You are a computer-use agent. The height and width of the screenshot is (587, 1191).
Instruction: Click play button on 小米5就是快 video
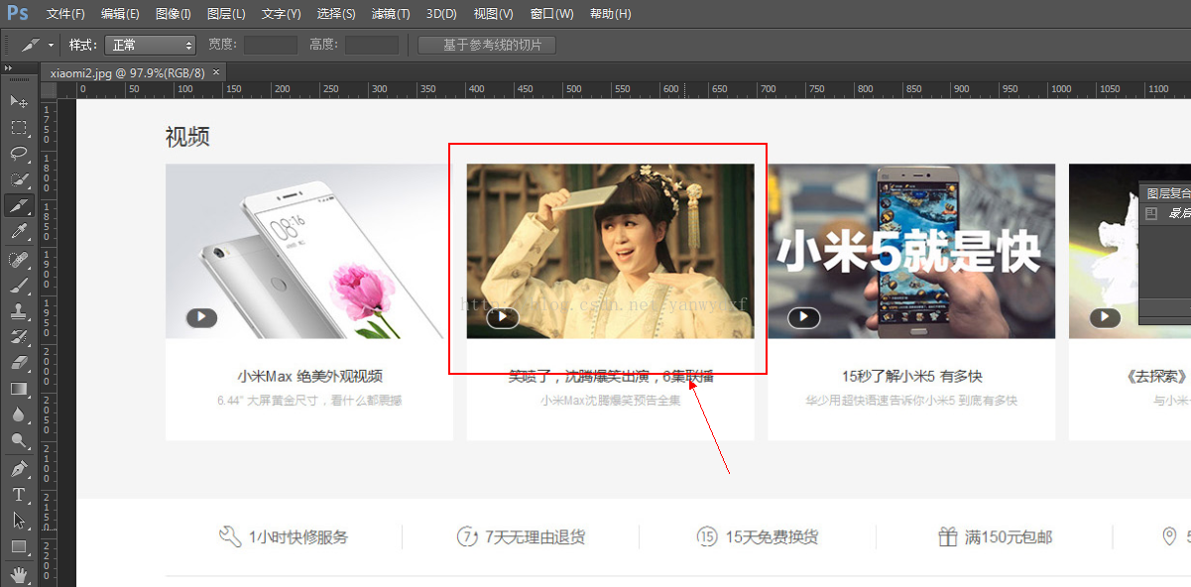(x=803, y=317)
